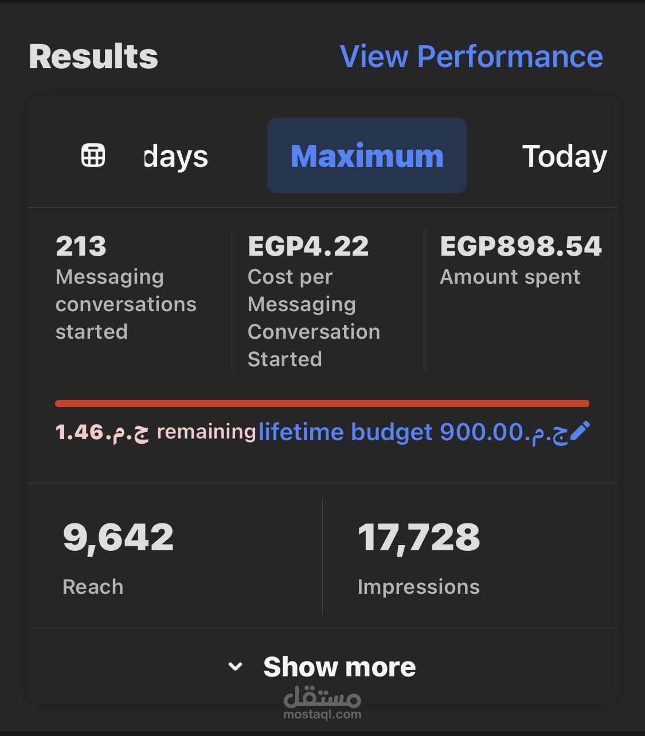Click the Reach label
Image resolution: width=645 pixels, height=736 pixels.
pos(93,587)
